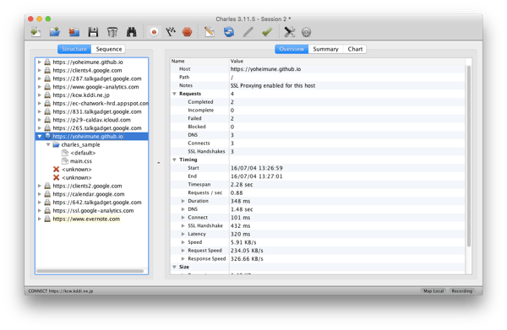
Task: Collapse the Size section
Action: pyautogui.click(x=174, y=267)
